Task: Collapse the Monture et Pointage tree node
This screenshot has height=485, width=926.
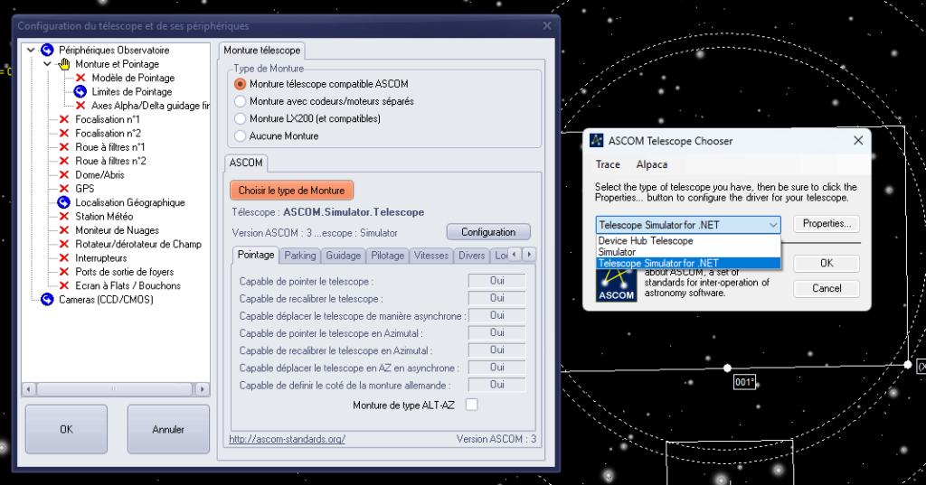Action: click(47, 64)
